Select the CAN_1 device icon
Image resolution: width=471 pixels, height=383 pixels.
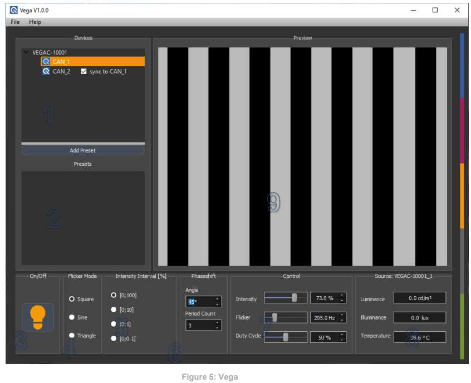pyautogui.click(x=46, y=61)
